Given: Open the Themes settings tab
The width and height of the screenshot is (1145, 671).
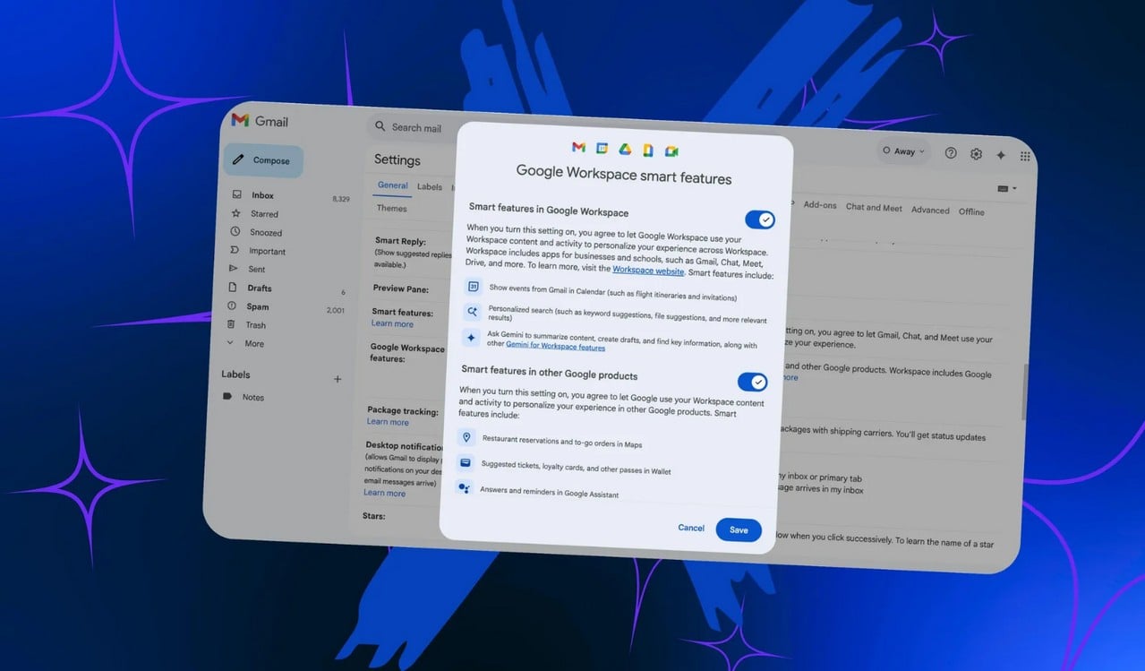Looking at the screenshot, I should coord(391,208).
